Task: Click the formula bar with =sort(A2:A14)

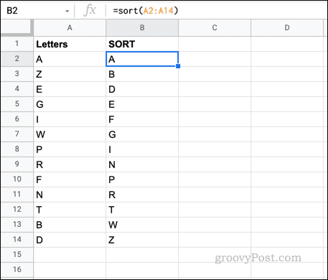Action: click(x=217, y=11)
